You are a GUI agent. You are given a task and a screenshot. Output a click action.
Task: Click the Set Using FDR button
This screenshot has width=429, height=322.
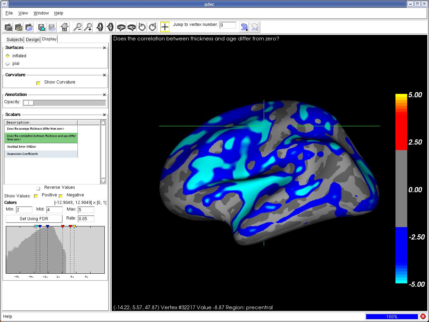34,218
